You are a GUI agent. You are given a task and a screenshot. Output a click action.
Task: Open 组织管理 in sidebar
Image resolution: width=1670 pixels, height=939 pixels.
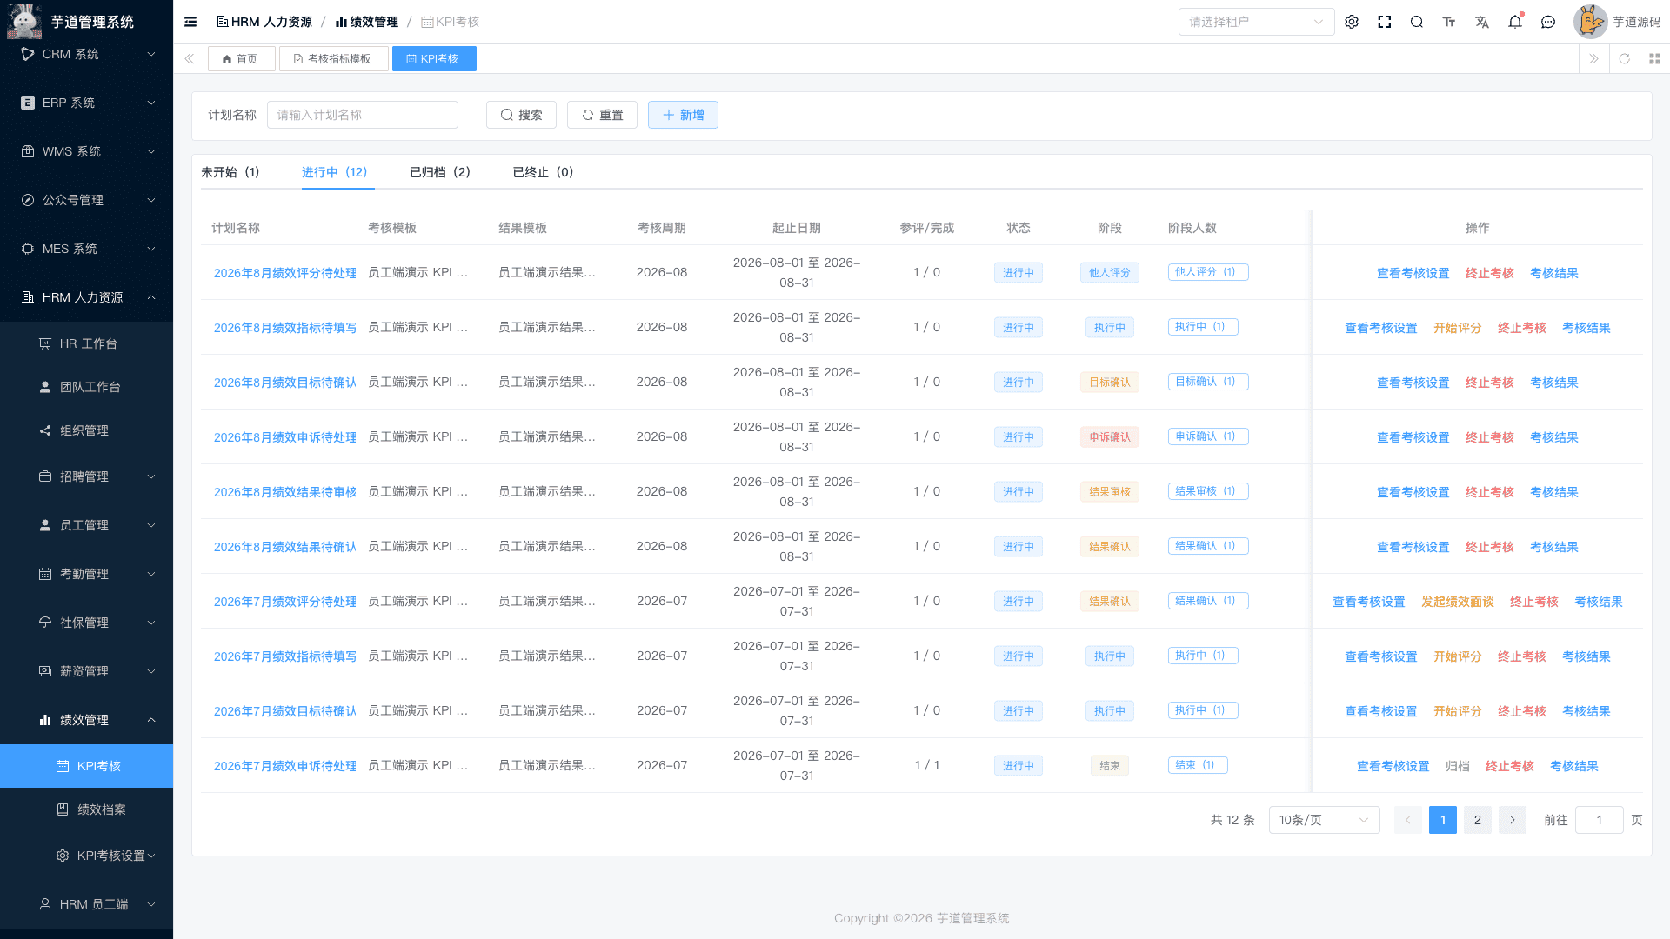pos(87,430)
